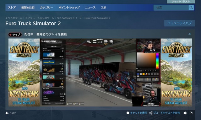This screenshot has width=201, height=120.
Task: Click the right West Balkans wishlist banner
Action: click(176, 72)
